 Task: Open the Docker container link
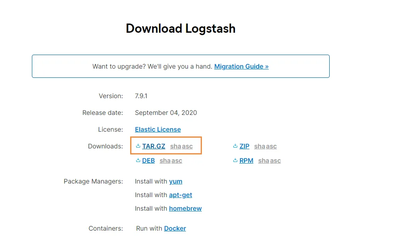[175, 229]
